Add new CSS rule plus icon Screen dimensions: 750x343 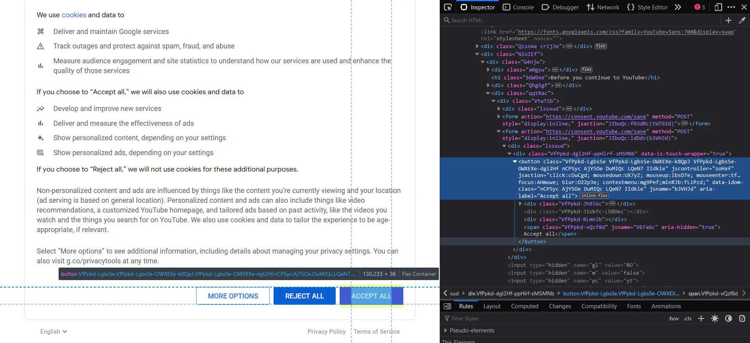click(701, 318)
